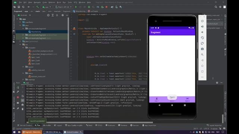The image size is (239, 134).
Task: Click the red Stop icon in the Run panel
Action: (18, 97)
